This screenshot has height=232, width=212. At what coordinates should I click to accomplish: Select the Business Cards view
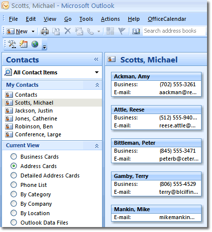point(13,156)
